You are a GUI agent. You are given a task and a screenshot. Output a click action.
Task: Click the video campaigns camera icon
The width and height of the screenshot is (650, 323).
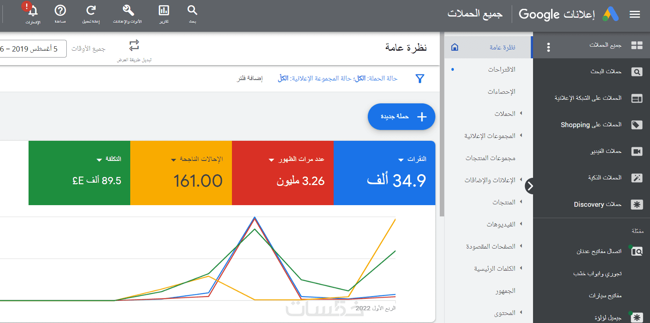click(637, 151)
